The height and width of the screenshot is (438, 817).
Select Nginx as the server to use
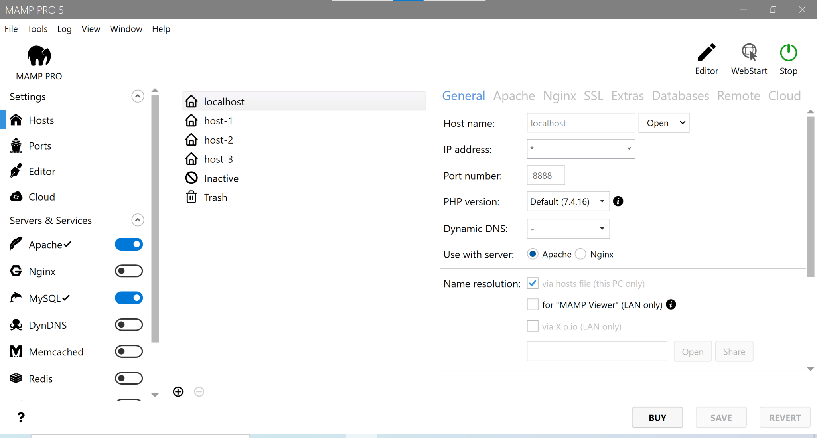(581, 254)
